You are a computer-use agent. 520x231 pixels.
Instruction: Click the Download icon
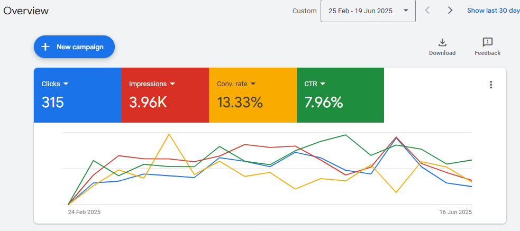coord(442,43)
